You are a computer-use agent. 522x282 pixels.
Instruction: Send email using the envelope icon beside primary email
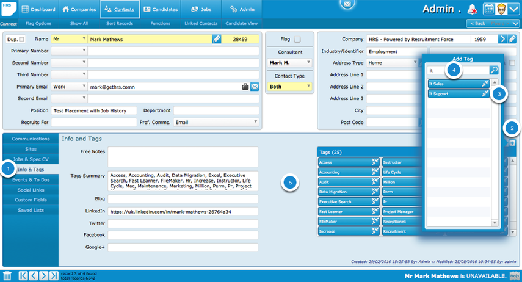255,87
